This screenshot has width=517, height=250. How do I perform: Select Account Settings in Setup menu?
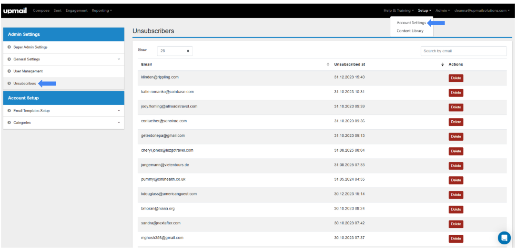(x=411, y=23)
